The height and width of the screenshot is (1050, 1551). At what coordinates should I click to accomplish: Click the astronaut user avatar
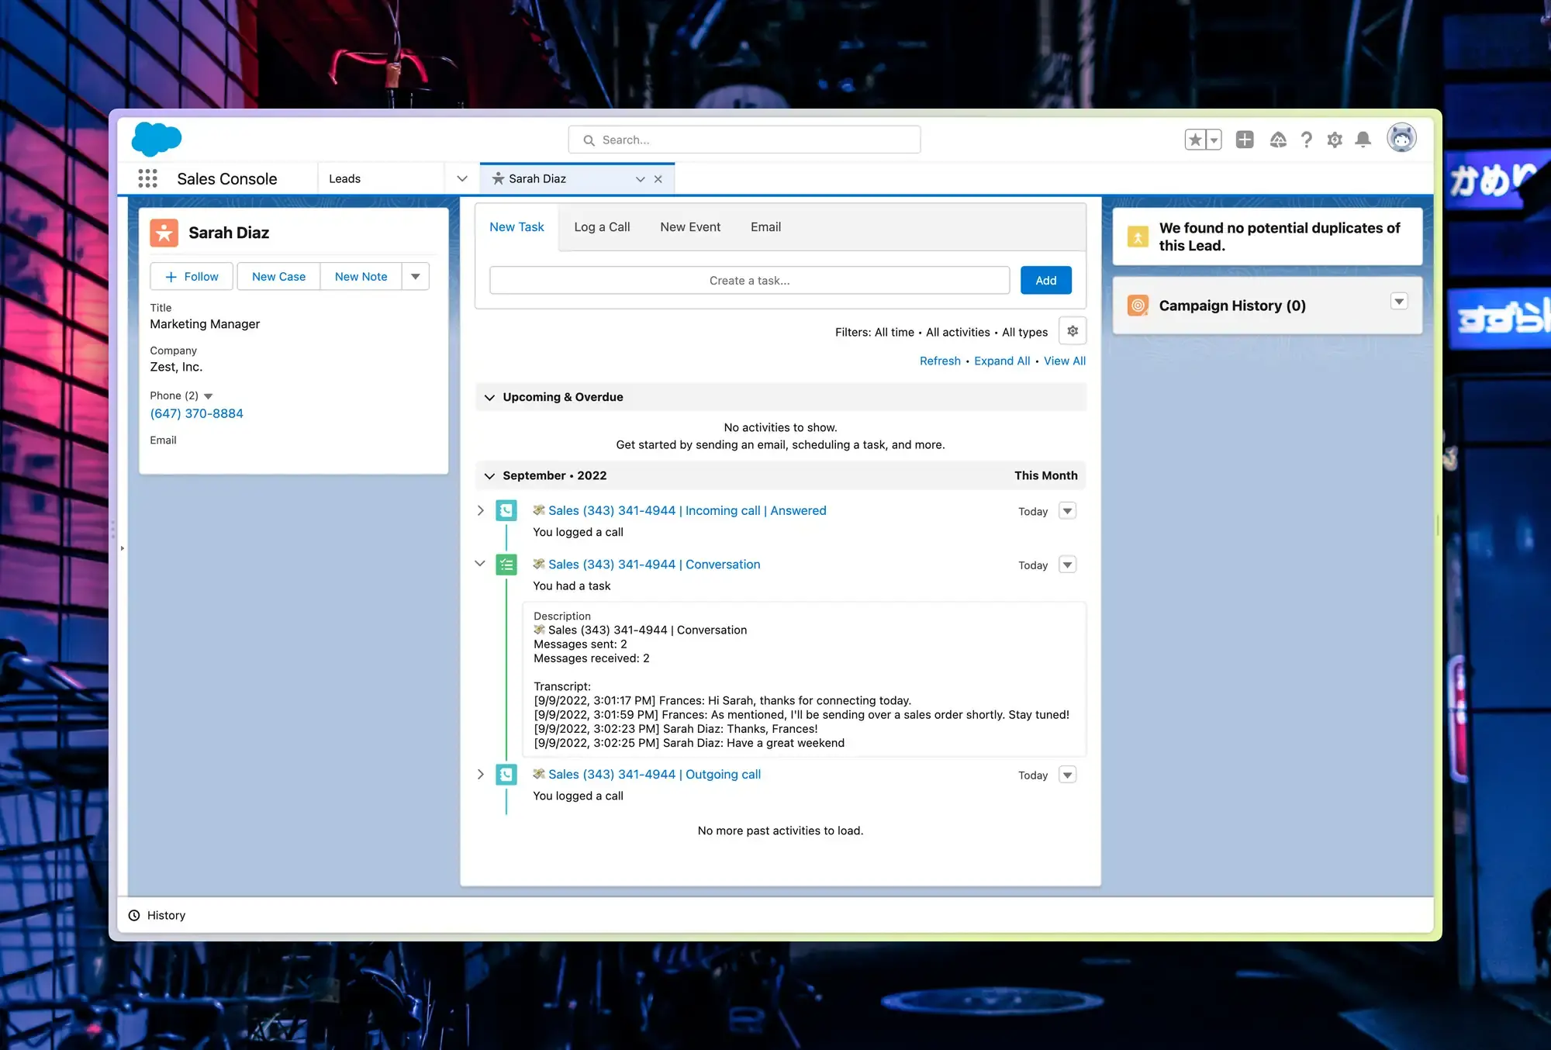(x=1402, y=138)
